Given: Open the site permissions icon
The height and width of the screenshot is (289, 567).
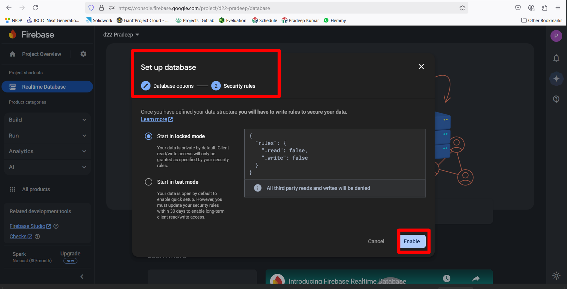Looking at the screenshot, I should 112,8.
